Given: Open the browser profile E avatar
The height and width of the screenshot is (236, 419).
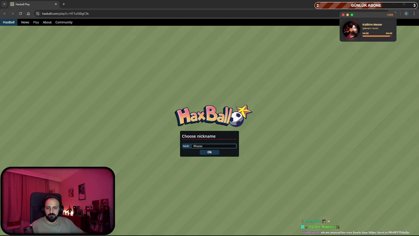Looking at the screenshot, I should [406, 13].
